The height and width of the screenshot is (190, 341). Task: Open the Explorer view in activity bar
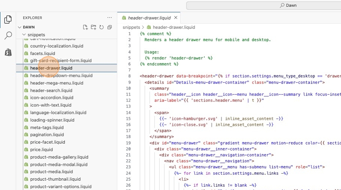pyautogui.click(x=8, y=19)
